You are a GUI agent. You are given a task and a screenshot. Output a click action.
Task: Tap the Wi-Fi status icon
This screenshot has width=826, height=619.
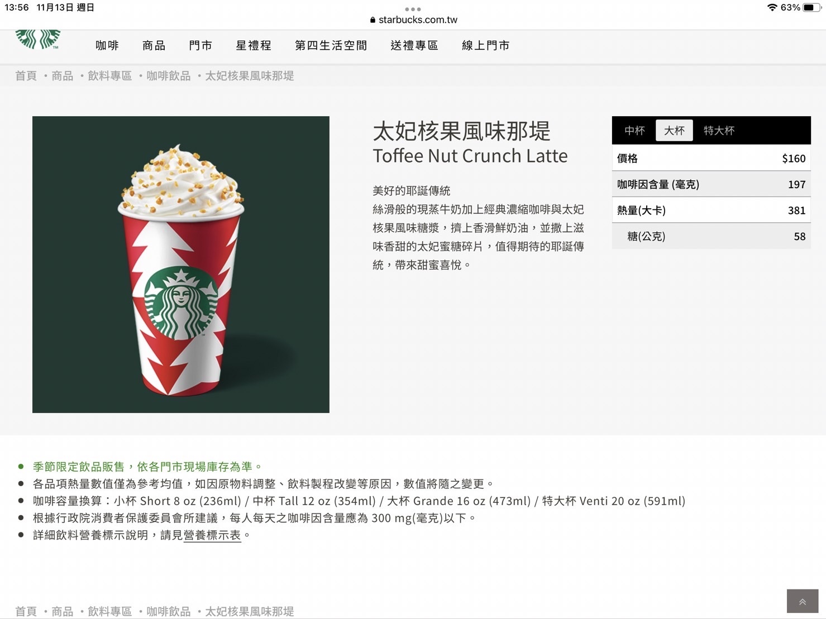(x=772, y=7)
